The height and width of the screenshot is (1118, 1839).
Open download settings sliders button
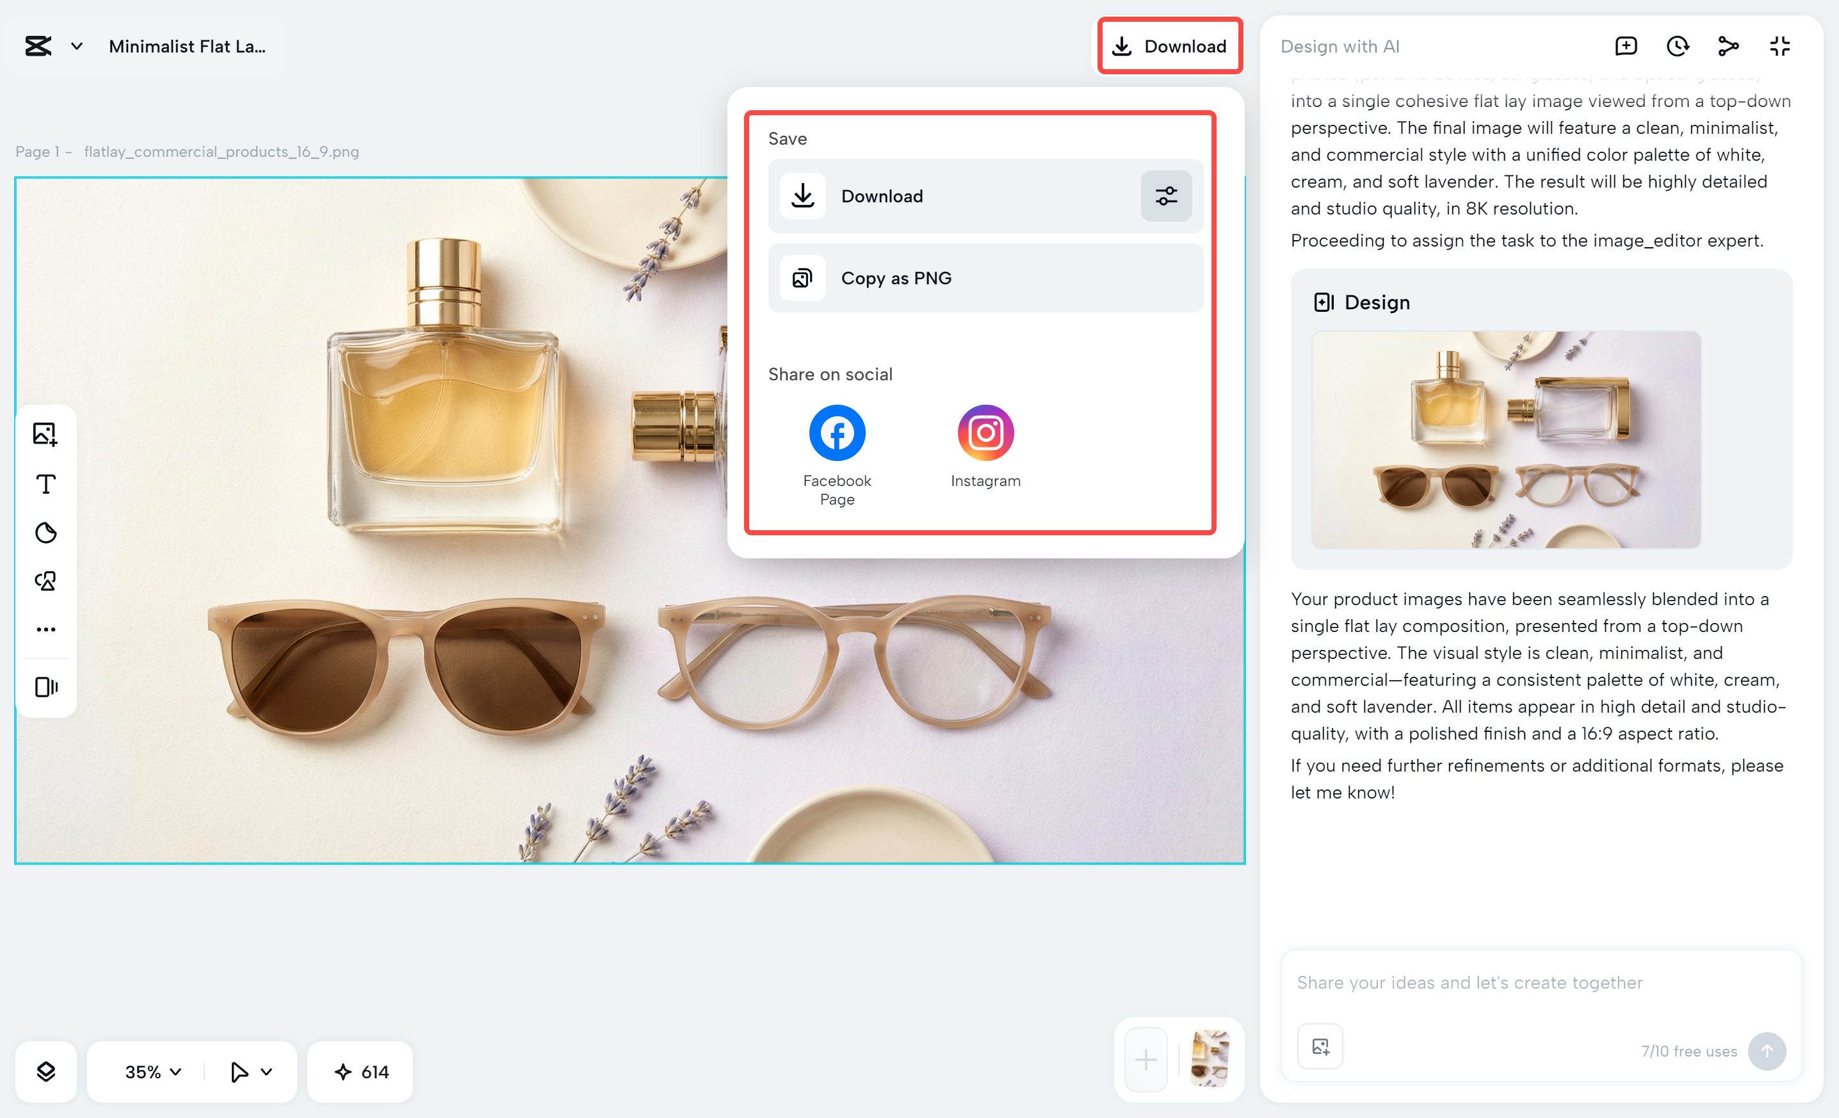click(1166, 197)
